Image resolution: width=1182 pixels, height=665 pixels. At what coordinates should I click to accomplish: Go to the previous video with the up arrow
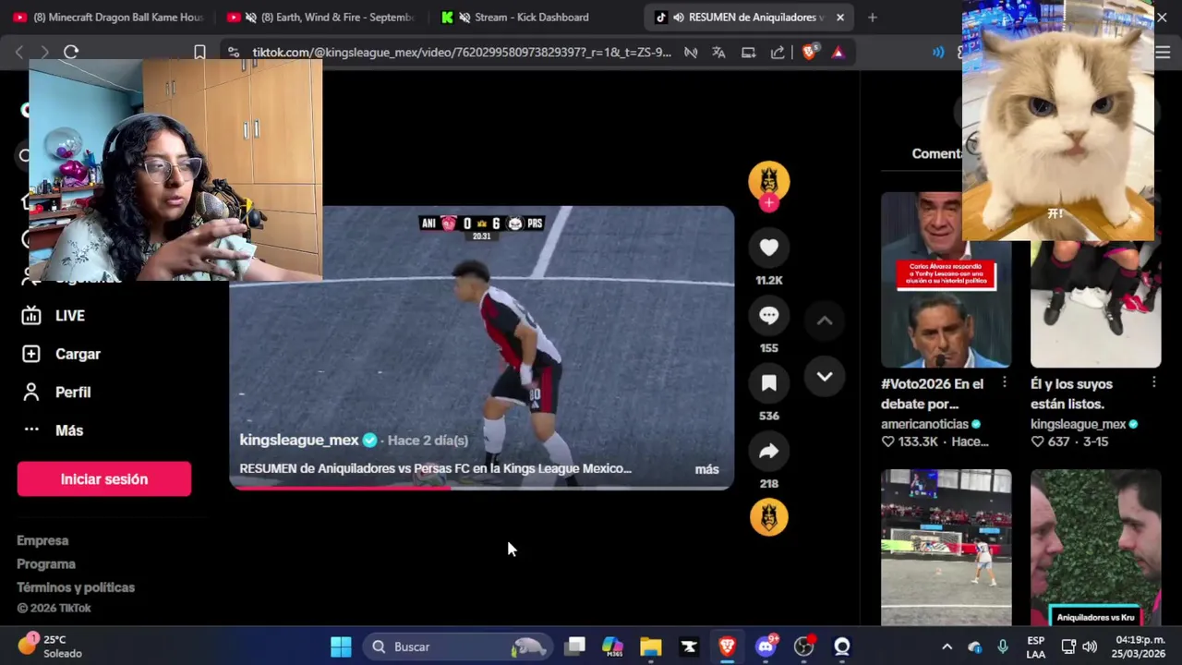click(x=825, y=320)
